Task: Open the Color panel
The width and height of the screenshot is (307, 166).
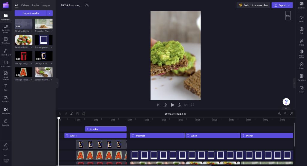Action: coord(302,89)
